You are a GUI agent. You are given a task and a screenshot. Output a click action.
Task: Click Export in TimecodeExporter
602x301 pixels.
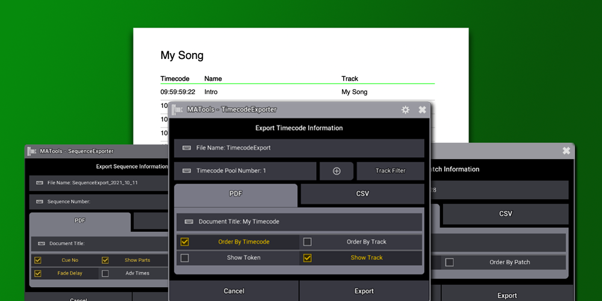pos(364,291)
